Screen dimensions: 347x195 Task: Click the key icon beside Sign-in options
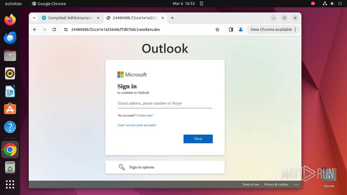tap(122, 167)
